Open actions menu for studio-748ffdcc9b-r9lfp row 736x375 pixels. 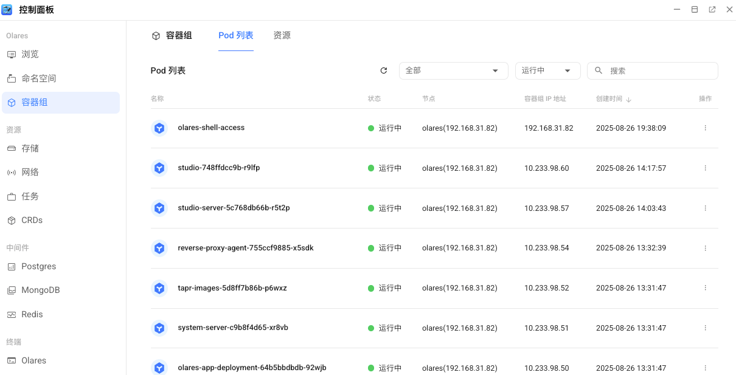click(x=705, y=168)
